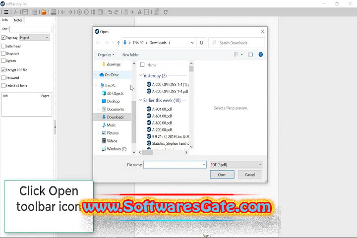Refresh the Downloads folder listing
This screenshot has width=357, height=238.
[x=201, y=43]
